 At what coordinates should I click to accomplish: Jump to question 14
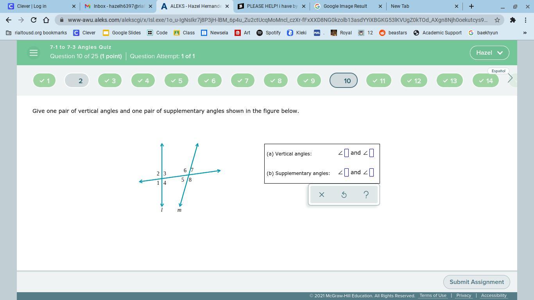tap(486, 81)
